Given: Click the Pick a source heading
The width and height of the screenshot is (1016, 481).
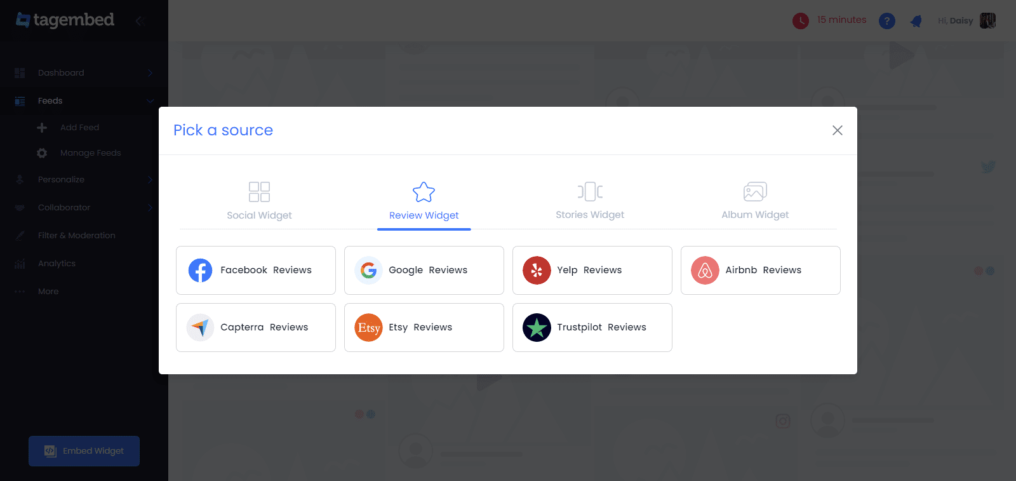Looking at the screenshot, I should (223, 130).
